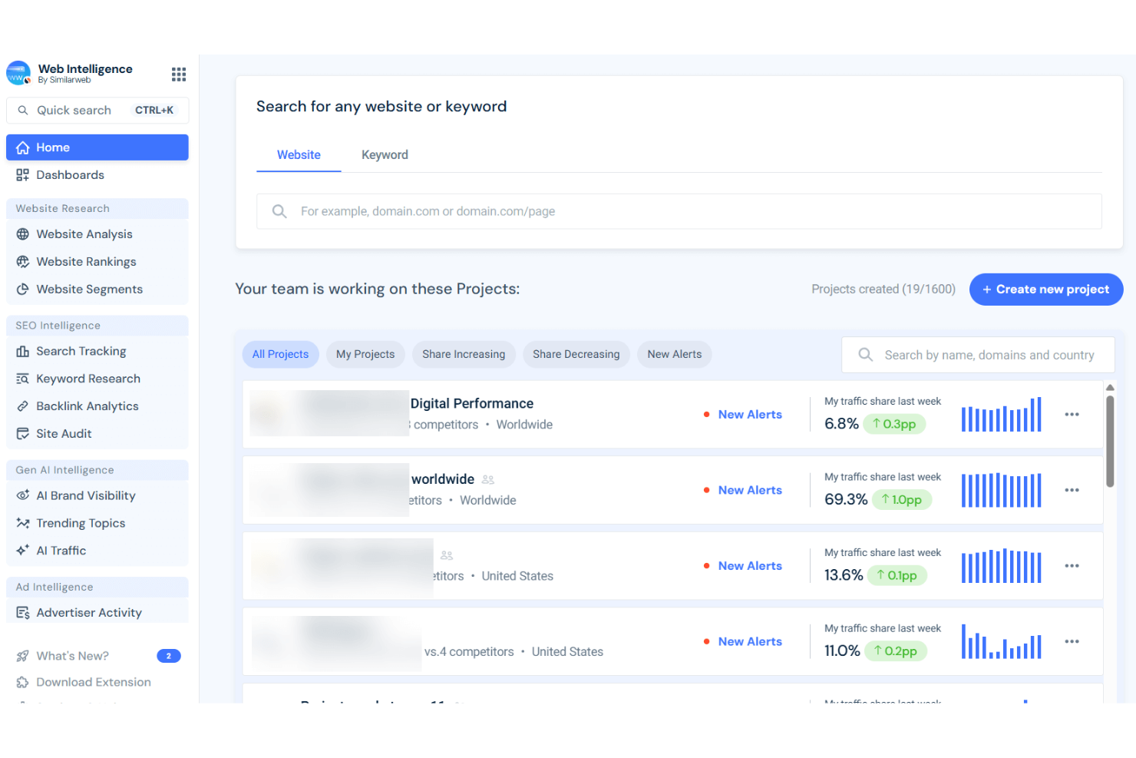
Task: Click the Create new project button
Action: coord(1045,290)
